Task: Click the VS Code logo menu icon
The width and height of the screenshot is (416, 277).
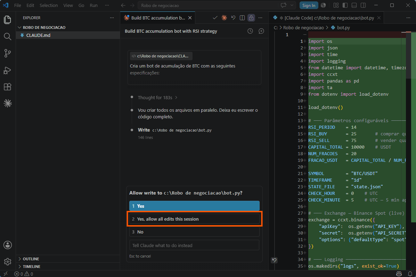Action: click(6, 5)
